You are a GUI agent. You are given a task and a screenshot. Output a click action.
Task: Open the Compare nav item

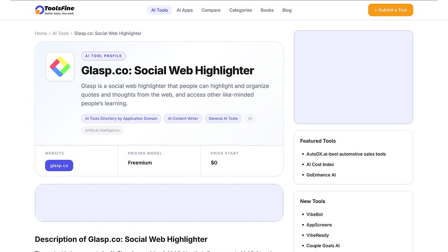tap(211, 10)
